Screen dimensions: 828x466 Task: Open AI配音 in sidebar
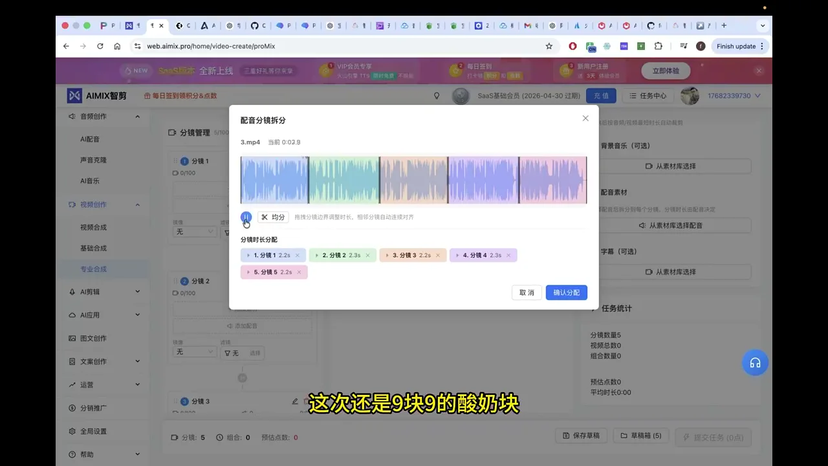[90, 139]
